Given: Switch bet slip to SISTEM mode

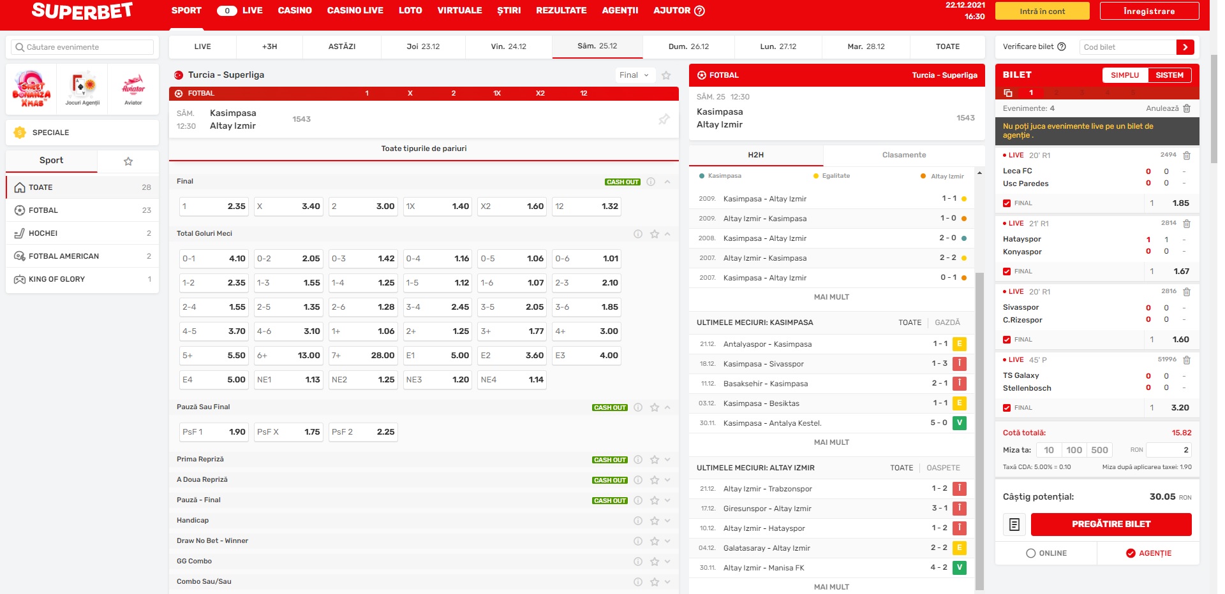Looking at the screenshot, I should coord(1169,75).
